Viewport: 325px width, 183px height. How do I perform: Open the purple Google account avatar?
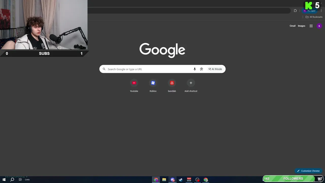point(319,26)
